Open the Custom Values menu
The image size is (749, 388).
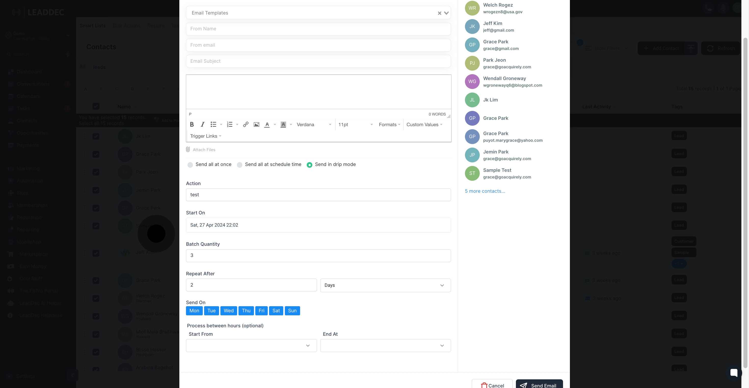424,124
